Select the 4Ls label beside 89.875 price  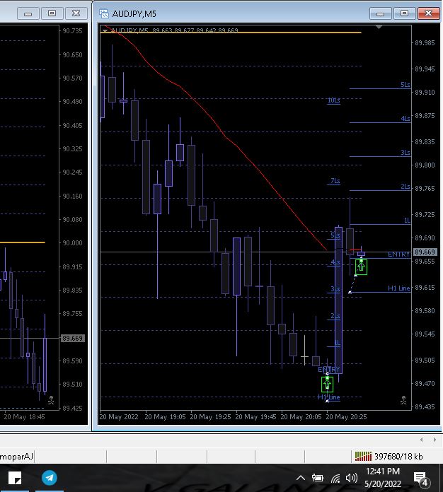405,119
